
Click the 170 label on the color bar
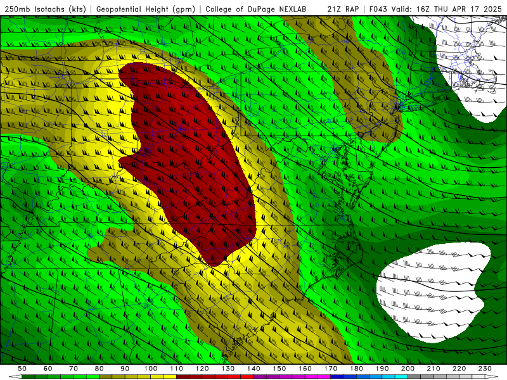coord(331,369)
